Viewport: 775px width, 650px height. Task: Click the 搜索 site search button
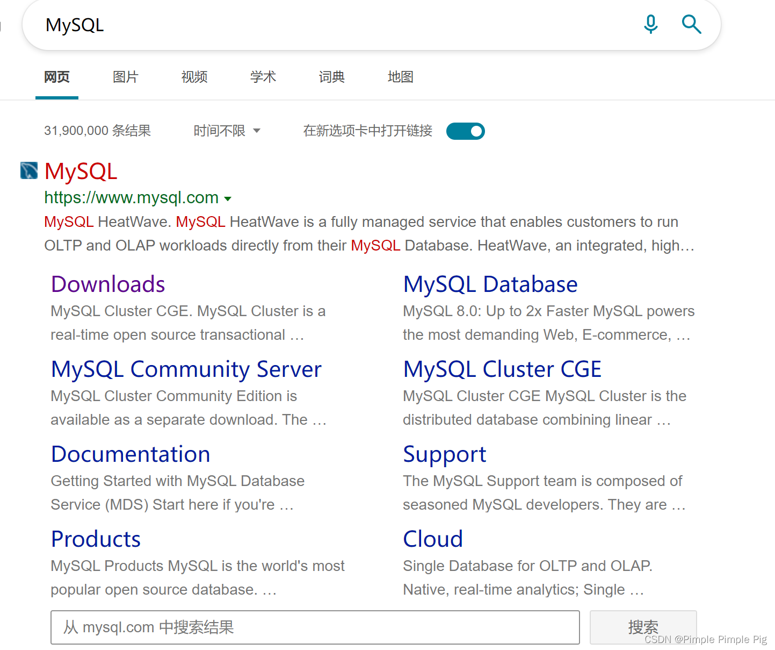point(643,627)
